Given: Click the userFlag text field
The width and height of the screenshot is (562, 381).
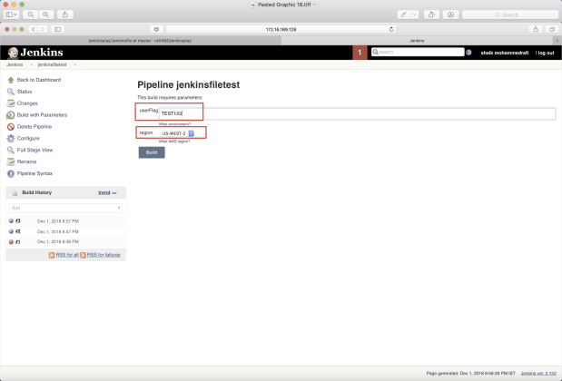Looking at the screenshot, I should point(357,113).
